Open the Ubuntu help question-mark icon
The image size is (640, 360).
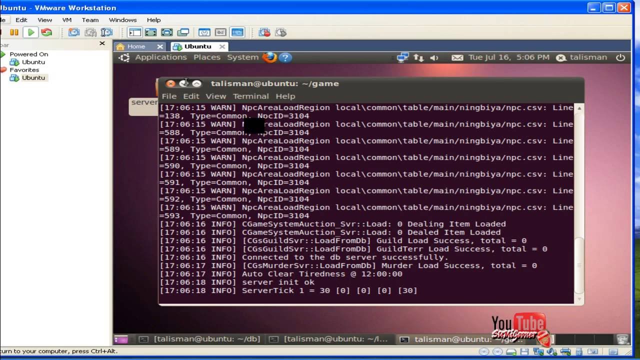[x=285, y=57]
